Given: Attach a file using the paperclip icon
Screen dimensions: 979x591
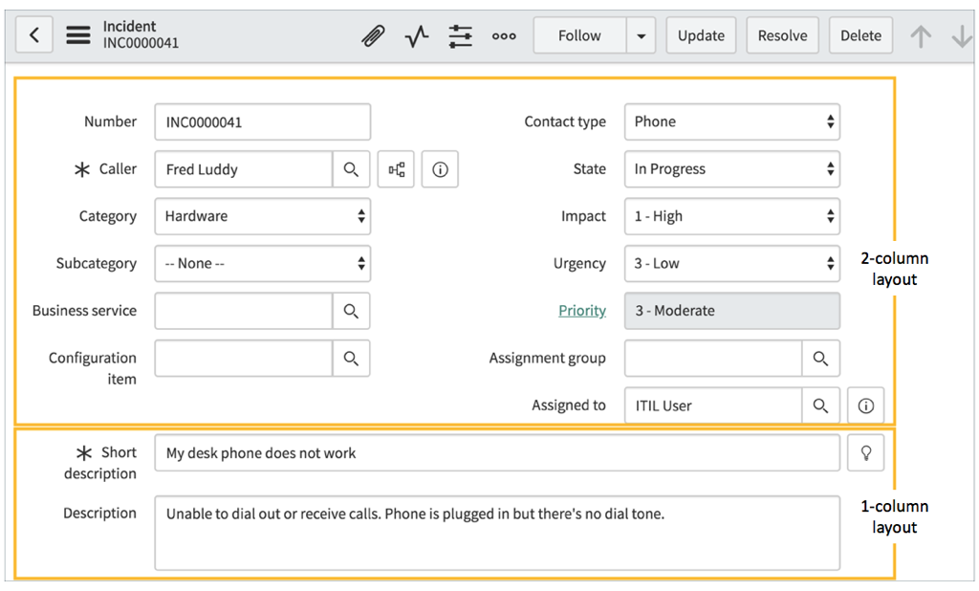Looking at the screenshot, I should (x=374, y=34).
